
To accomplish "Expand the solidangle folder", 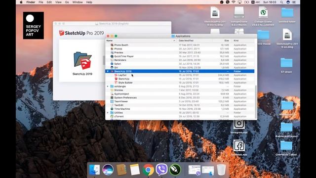I will 108,87.
